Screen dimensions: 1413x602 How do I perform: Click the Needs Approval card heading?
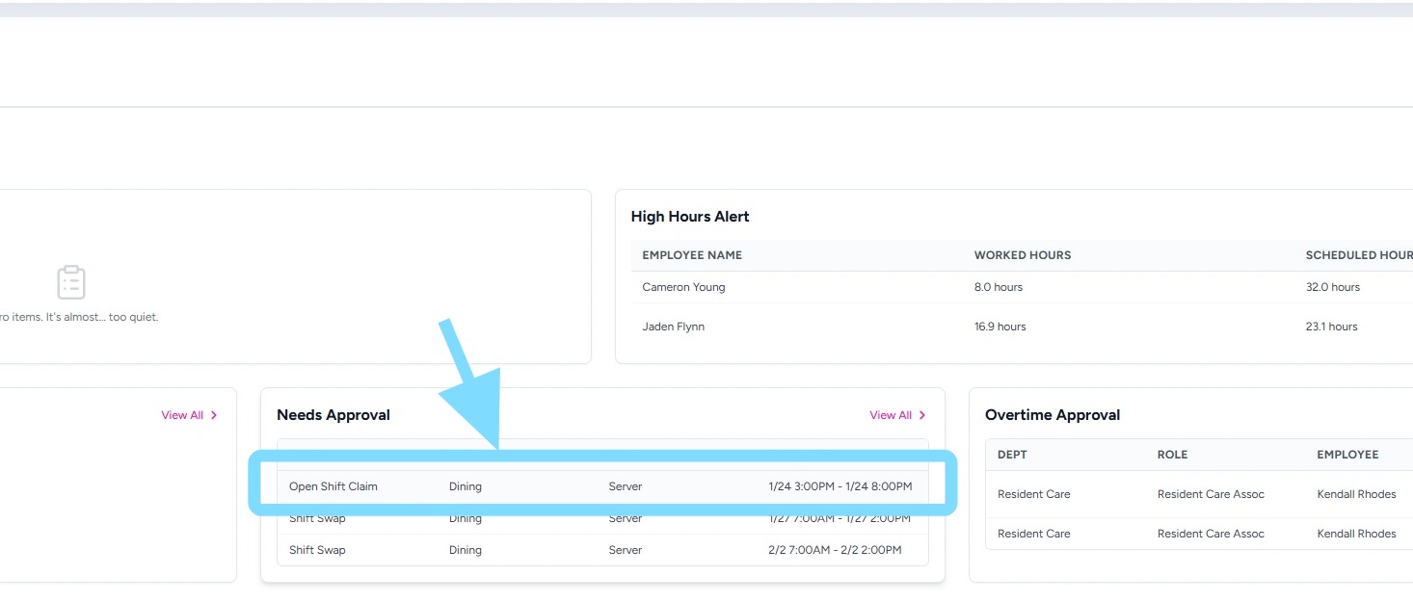click(x=333, y=415)
